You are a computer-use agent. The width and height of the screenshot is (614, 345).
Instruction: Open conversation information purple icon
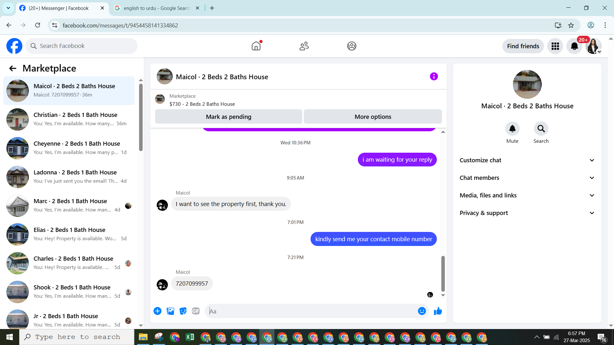click(434, 76)
